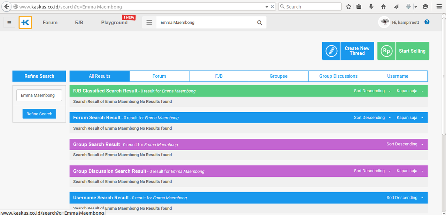Switch to the FJB results tab
Viewport: 446px width, 215px height.
click(219, 76)
